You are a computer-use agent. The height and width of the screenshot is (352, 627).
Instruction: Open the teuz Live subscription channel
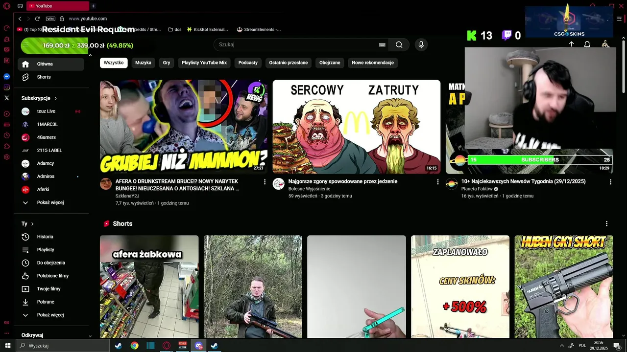coord(51,111)
